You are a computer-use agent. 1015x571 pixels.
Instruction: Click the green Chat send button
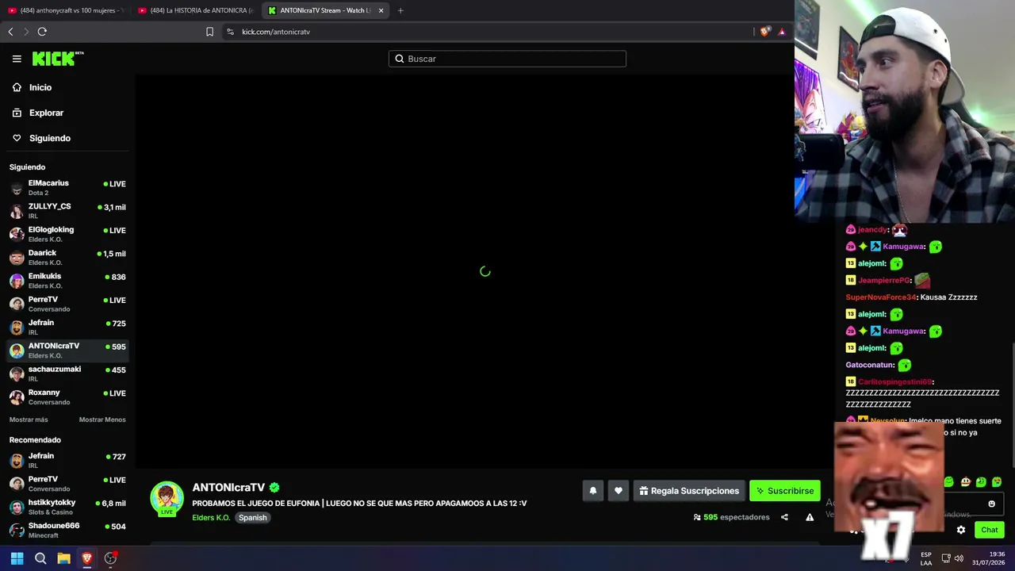click(989, 530)
